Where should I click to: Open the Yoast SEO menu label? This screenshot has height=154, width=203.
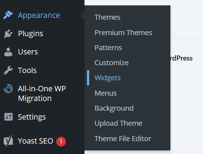[35, 141]
